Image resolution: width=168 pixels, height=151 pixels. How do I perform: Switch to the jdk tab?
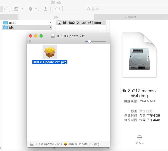click(x=56, y=17)
